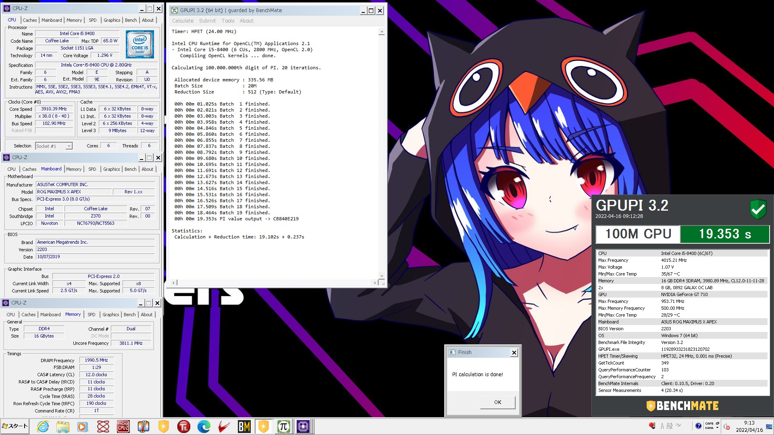The width and height of the screenshot is (774, 435).
Task: Click the first orange shield taskbar icon
Action: (x=164, y=427)
